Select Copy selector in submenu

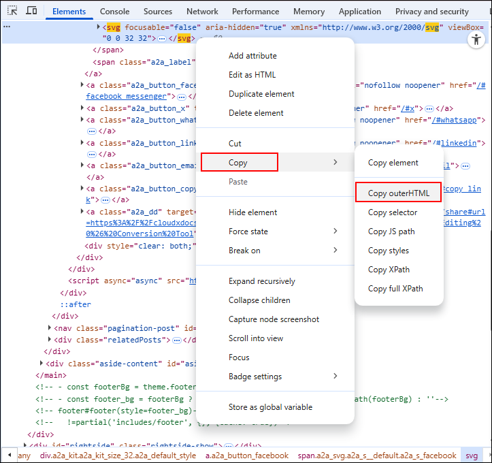399,212
